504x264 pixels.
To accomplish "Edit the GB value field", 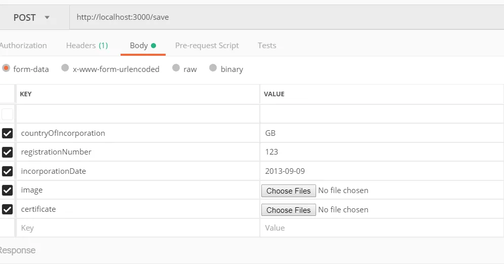I will [380, 133].
